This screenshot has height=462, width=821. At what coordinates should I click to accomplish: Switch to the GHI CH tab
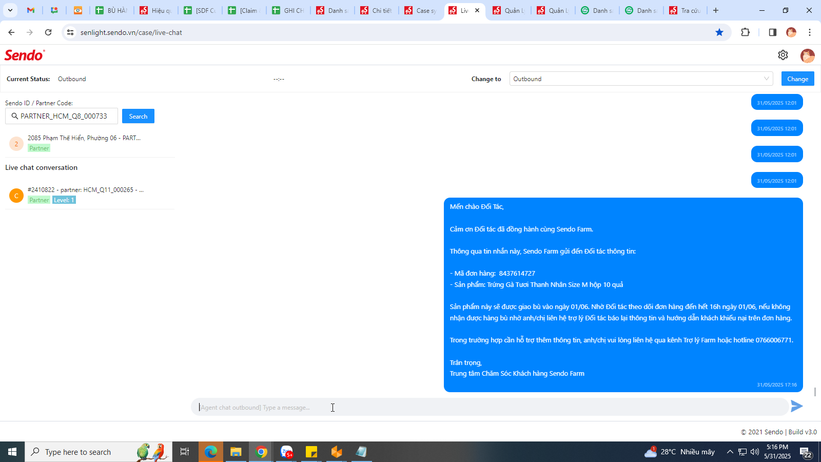tap(288, 10)
